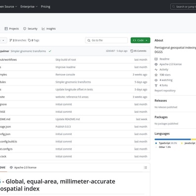Click the Readme book icon in About
Screen dimensions: 196x196
pyautogui.click(x=156, y=59)
